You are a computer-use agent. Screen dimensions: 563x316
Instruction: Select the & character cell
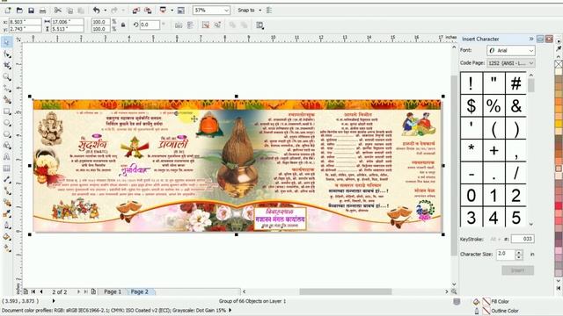pyautogui.click(x=515, y=106)
